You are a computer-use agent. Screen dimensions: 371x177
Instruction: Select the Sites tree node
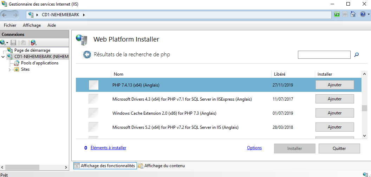click(25, 69)
